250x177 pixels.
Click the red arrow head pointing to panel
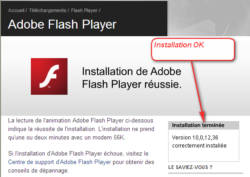(x=202, y=117)
